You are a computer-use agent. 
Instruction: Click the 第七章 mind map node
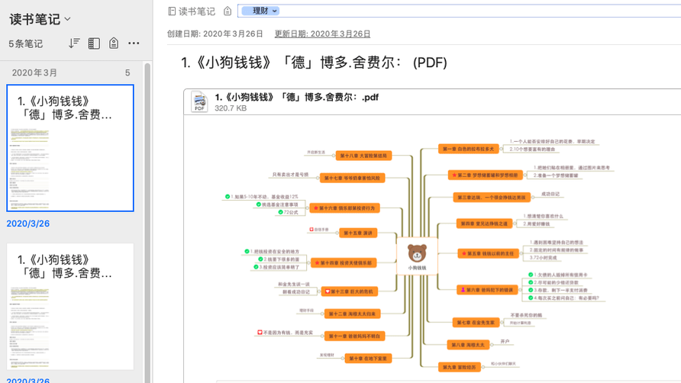(476, 323)
